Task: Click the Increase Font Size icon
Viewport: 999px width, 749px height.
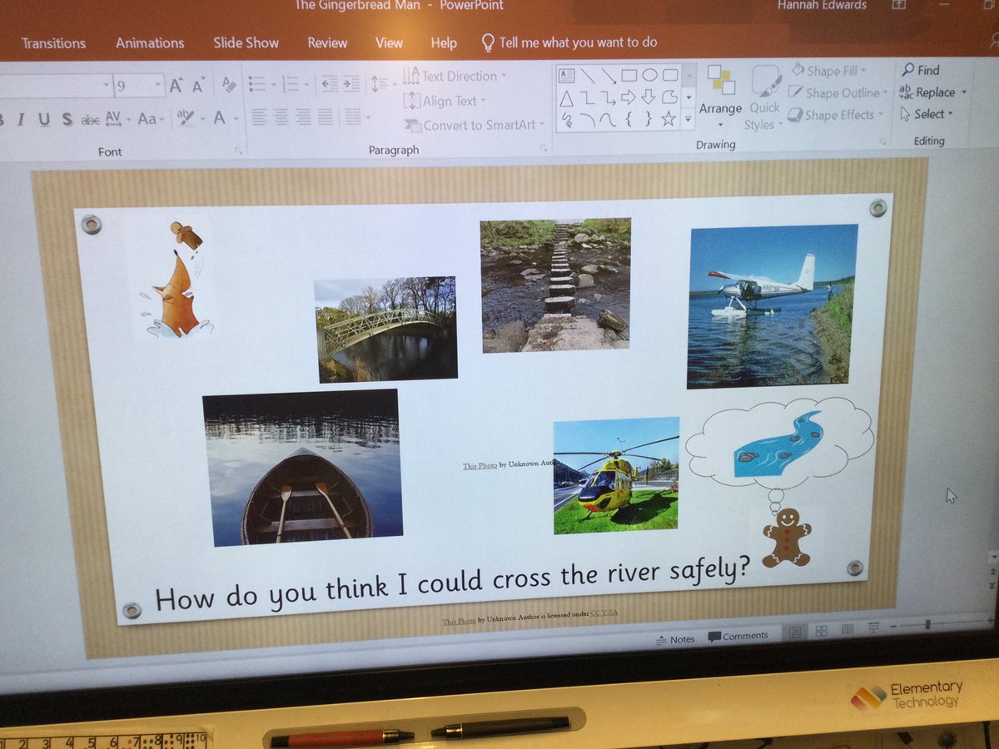Action: coord(176,85)
